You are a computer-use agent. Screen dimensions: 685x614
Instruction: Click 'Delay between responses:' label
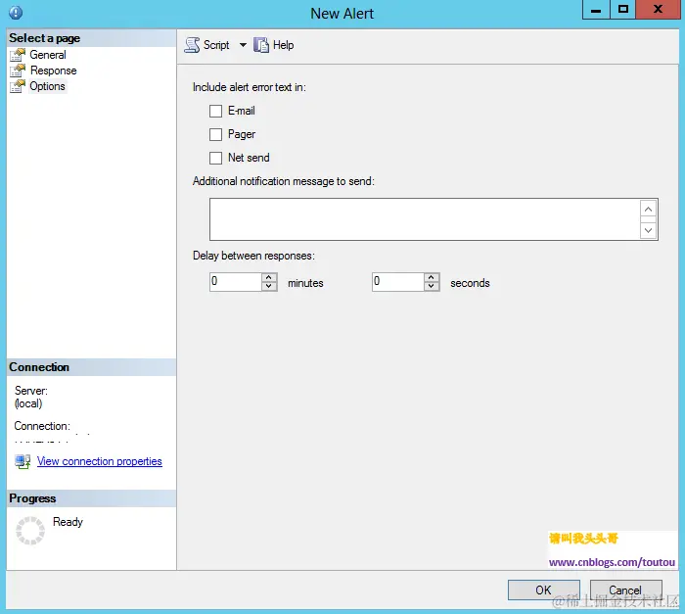(x=253, y=256)
